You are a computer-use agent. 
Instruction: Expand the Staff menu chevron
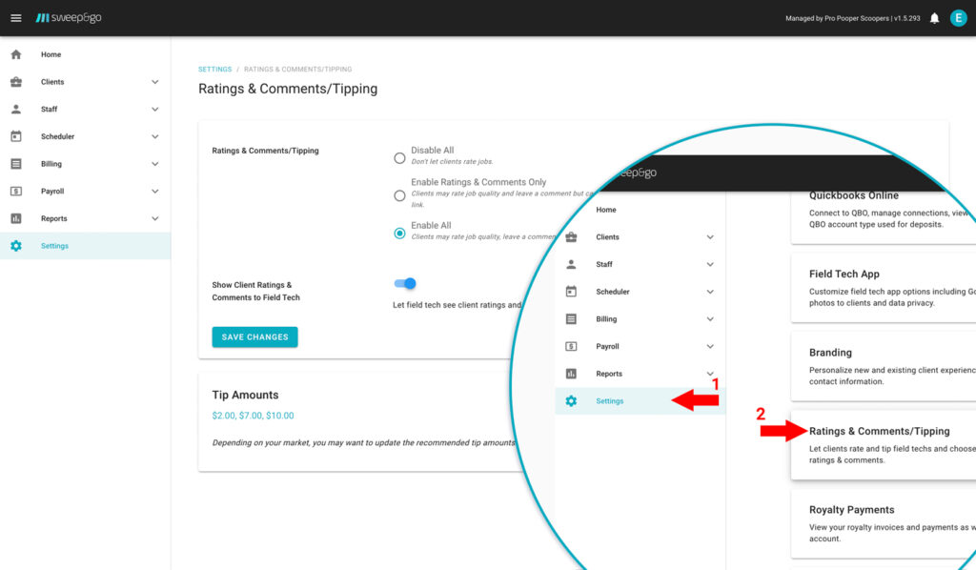[154, 110]
